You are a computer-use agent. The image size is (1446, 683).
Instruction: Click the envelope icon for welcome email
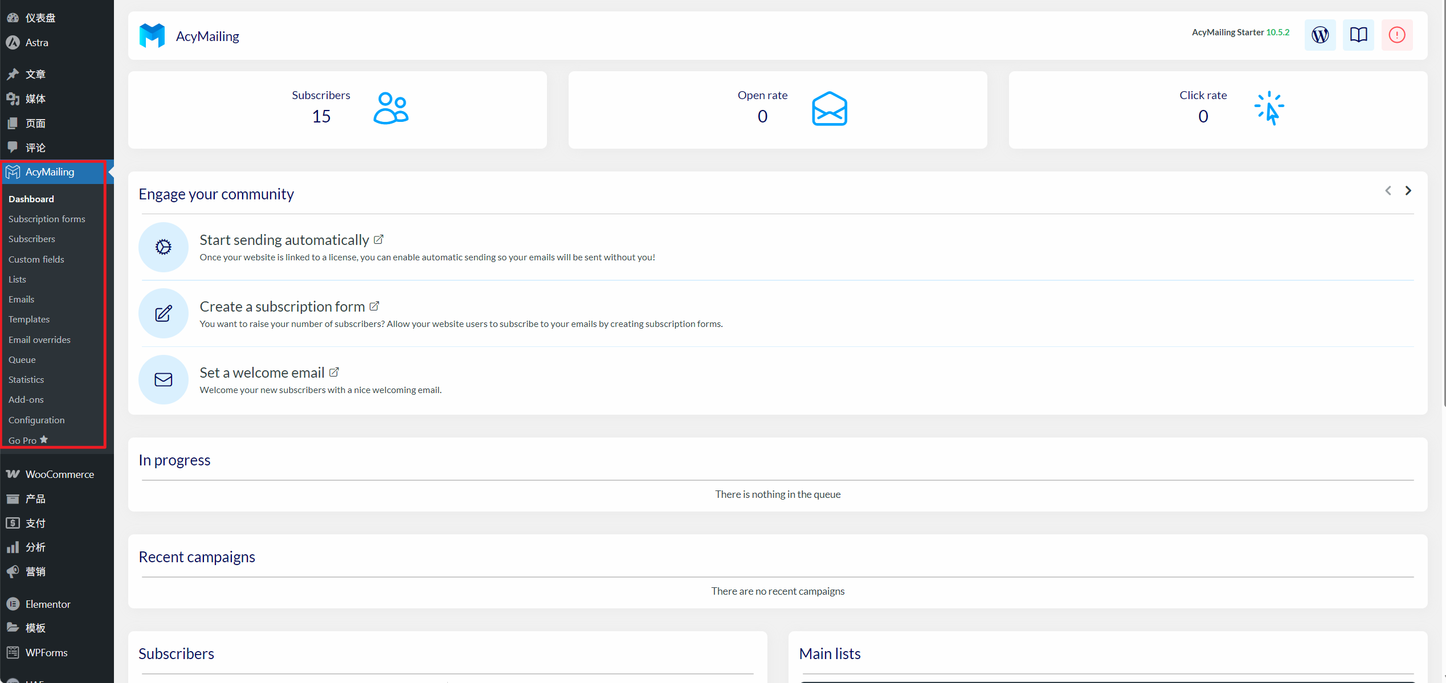(164, 379)
